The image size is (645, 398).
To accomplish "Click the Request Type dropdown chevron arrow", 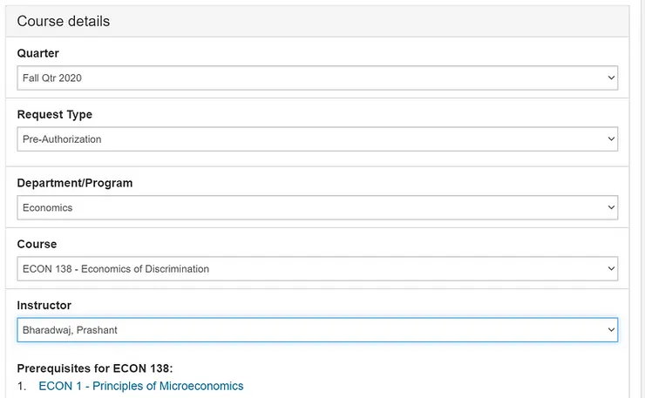I will pos(610,139).
